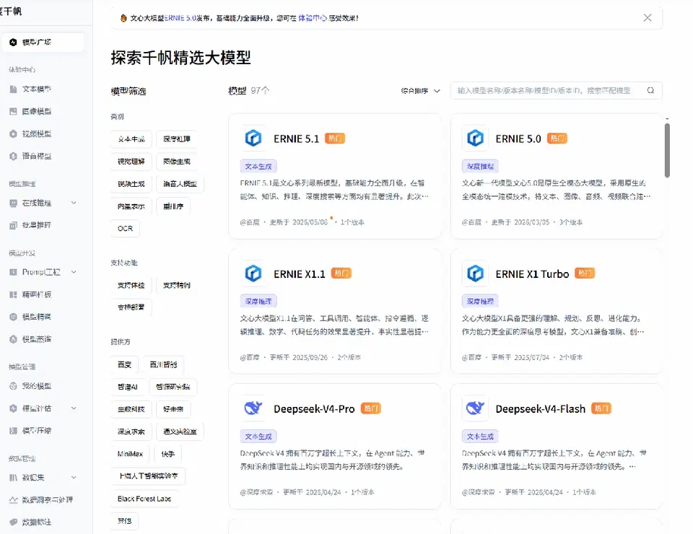
Task: Expand the Prompt工程 submenu chevron
Action: coord(74,272)
